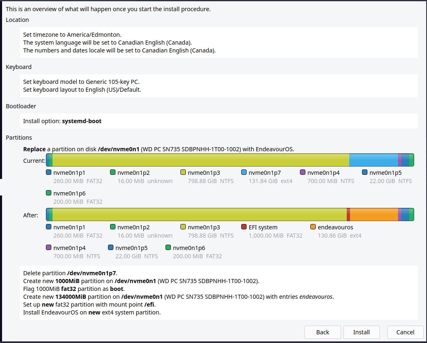The width and height of the screenshot is (427, 343).
Task: Click the Partitions section heading
Action: coord(19,138)
